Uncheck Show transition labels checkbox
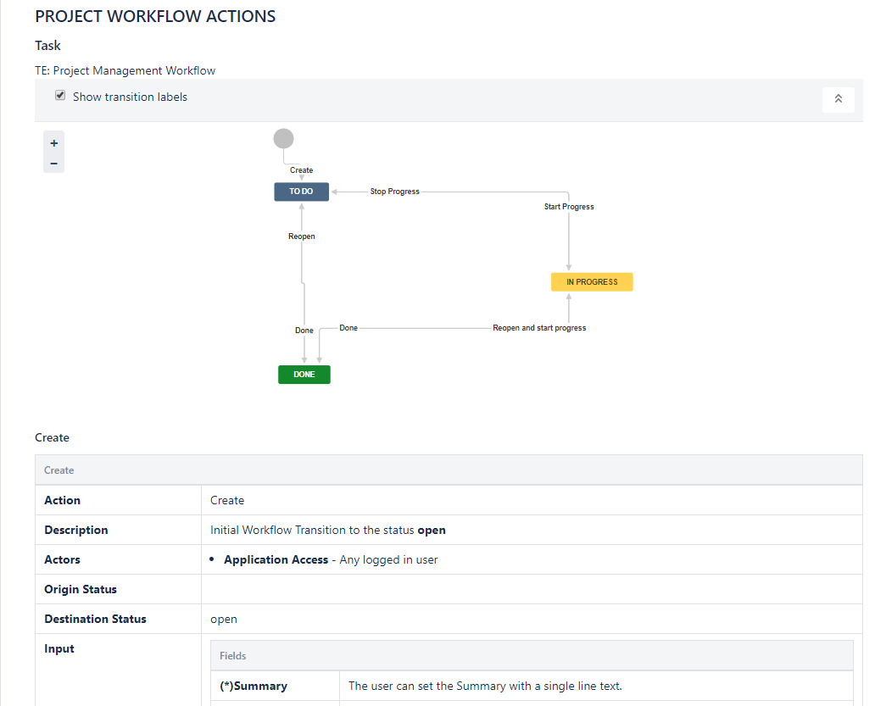 pos(60,96)
